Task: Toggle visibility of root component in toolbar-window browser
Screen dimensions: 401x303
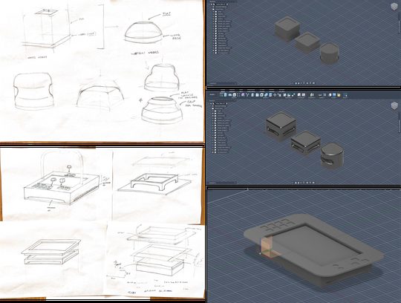Action: point(213,103)
